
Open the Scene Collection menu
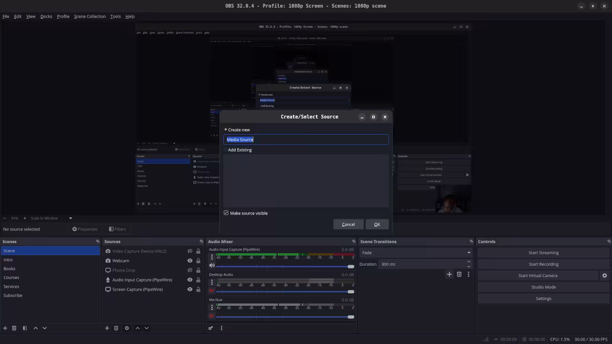89,16
